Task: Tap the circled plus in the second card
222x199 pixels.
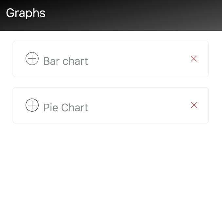Action: click(x=32, y=105)
